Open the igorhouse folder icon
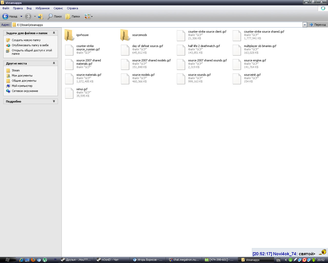 coord(69,35)
